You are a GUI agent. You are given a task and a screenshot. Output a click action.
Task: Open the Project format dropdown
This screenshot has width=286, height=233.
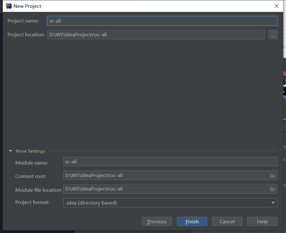(x=170, y=203)
